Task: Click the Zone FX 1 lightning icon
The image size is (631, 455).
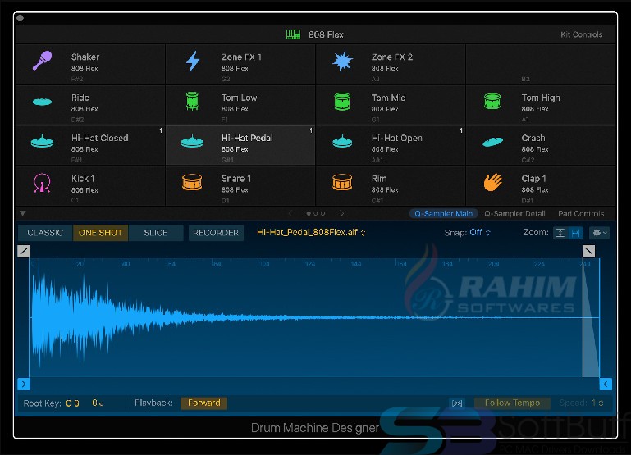Action: (193, 61)
